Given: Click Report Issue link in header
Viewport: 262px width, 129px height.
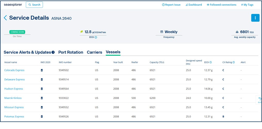Looking at the screenshot, I should pos(171,5).
